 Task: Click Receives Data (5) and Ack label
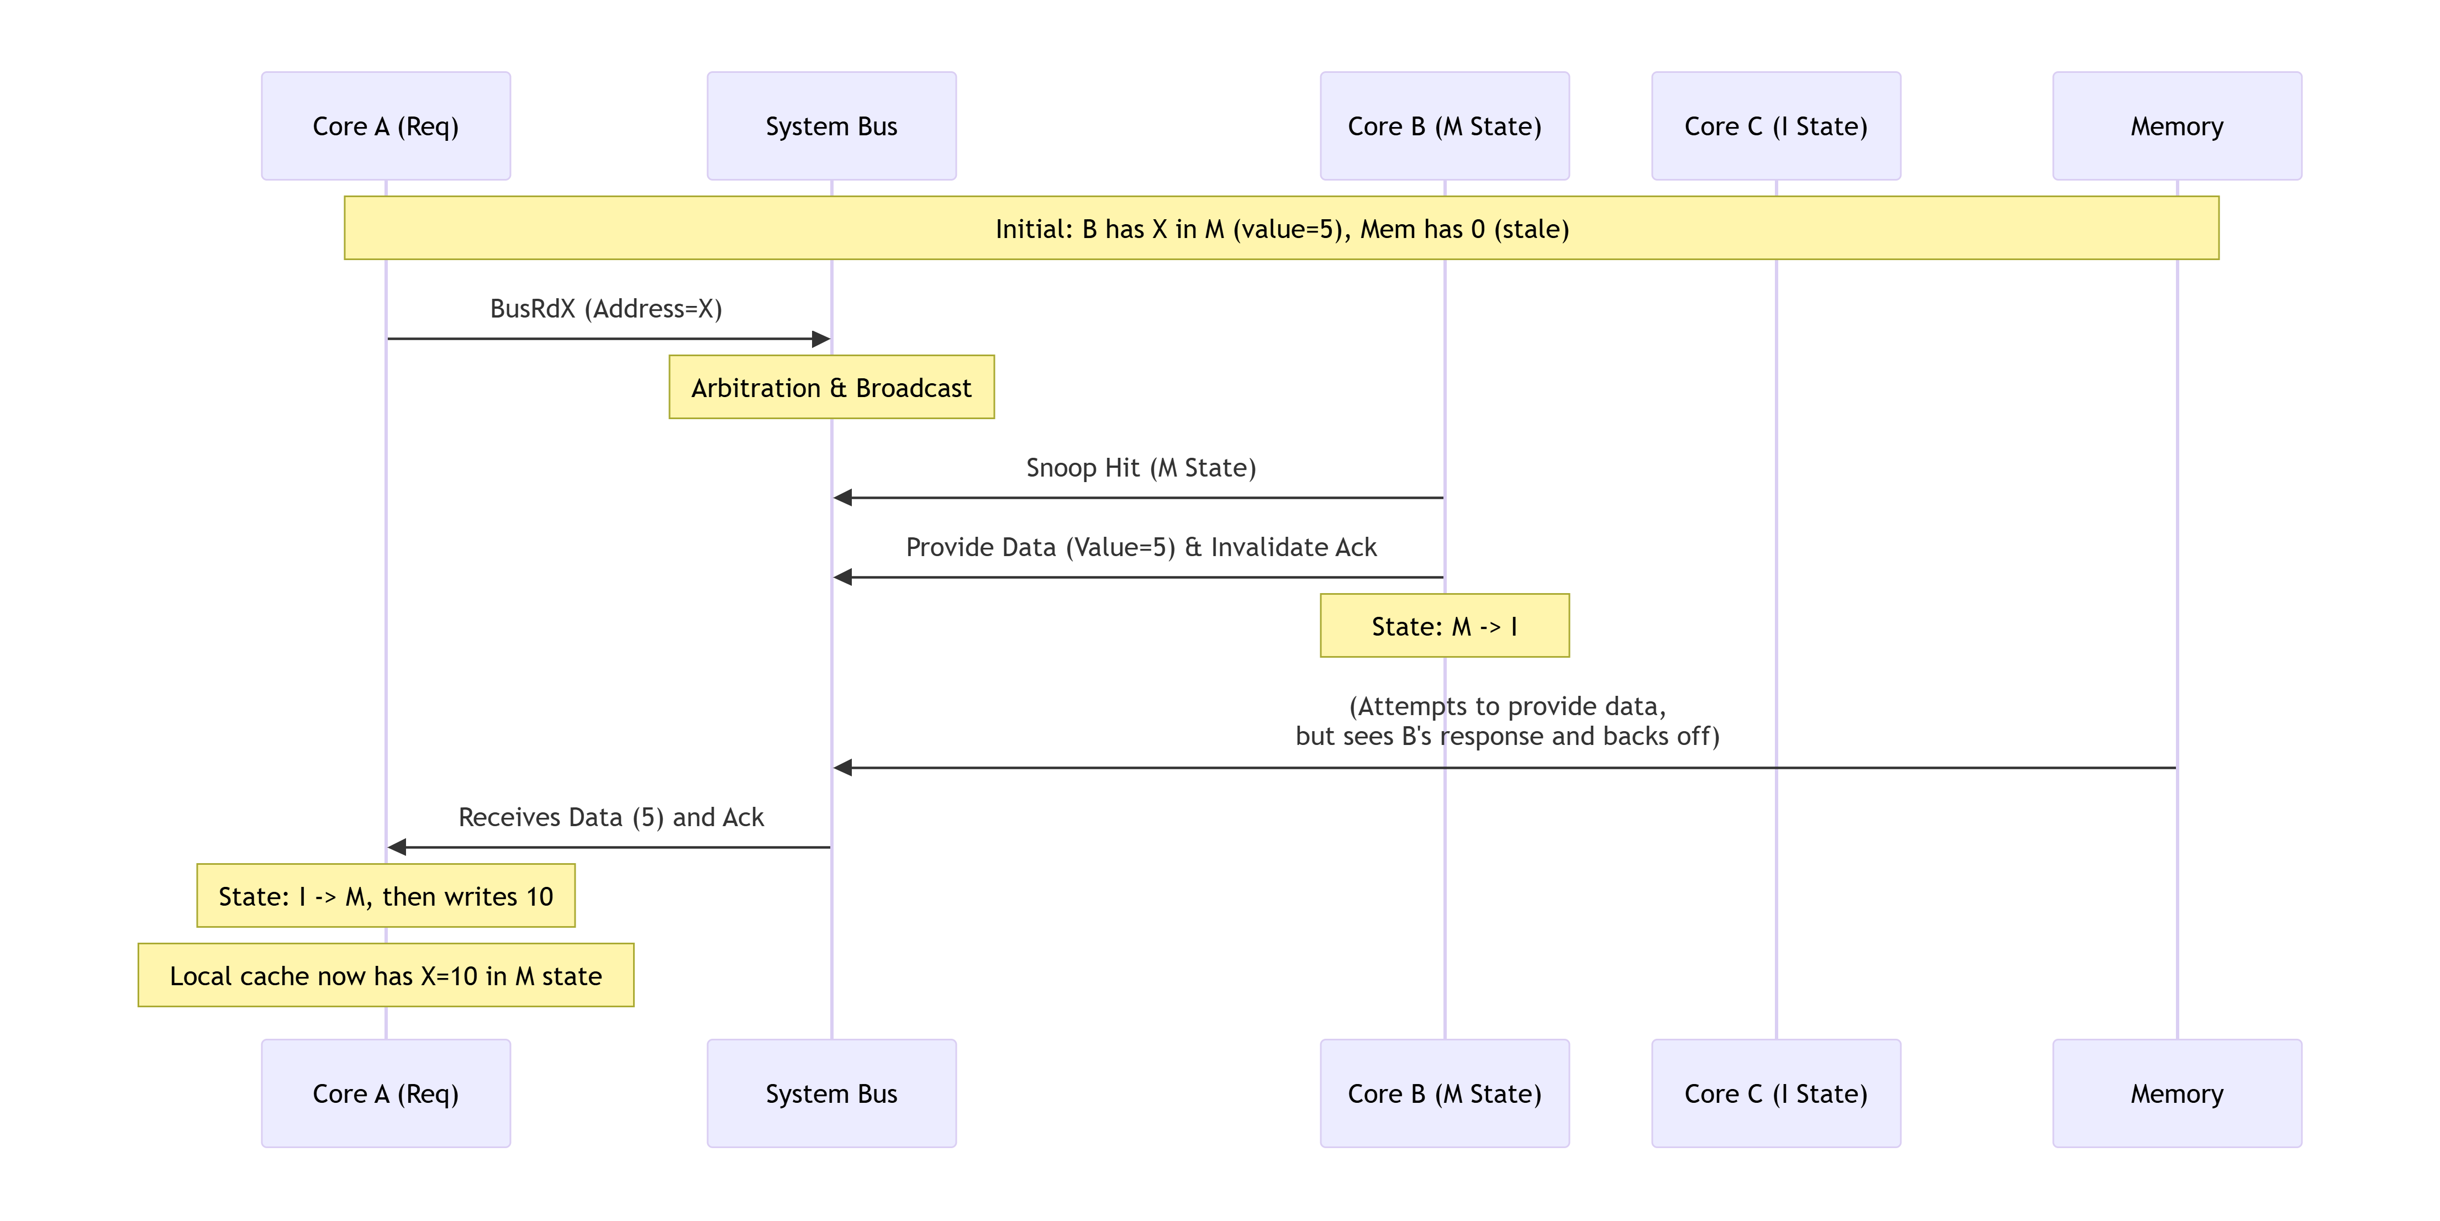click(x=611, y=817)
